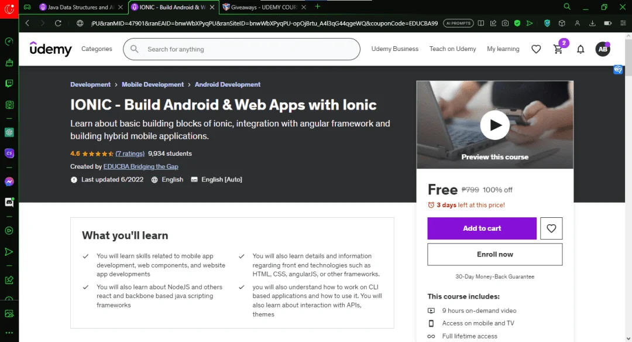Image resolution: width=632 pixels, height=342 pixels.
Task: Open Easy Setup sliders icon
Action: [x=623, y=23]
